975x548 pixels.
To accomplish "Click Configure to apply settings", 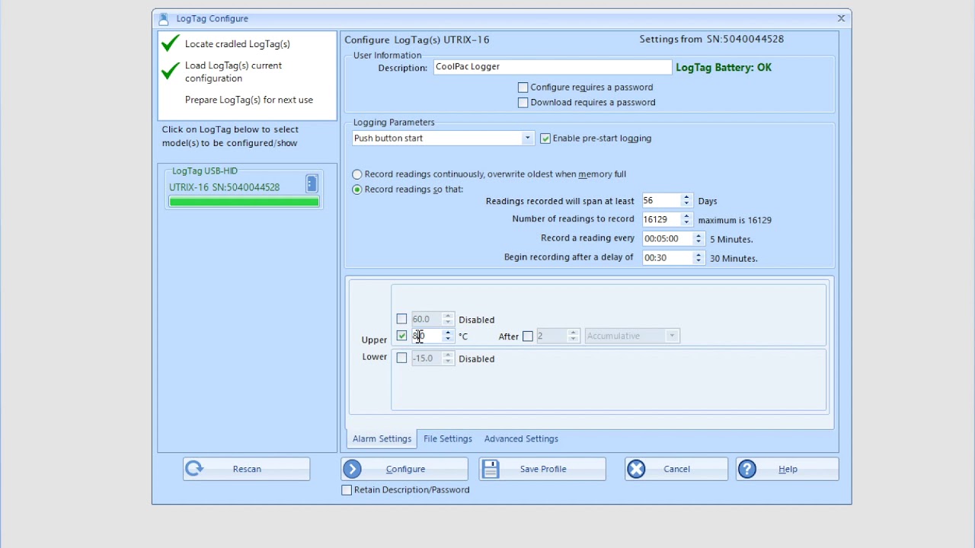I will point(404,469).
